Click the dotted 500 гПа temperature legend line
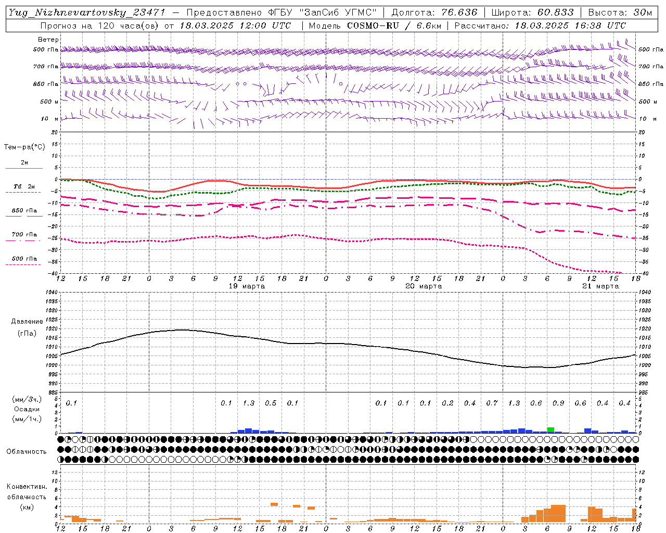Screen dimensions: 666x533 click(23, 264)
